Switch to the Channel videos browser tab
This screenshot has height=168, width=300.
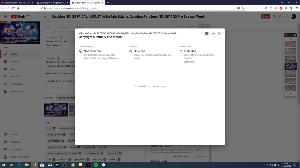pos(17,2)
